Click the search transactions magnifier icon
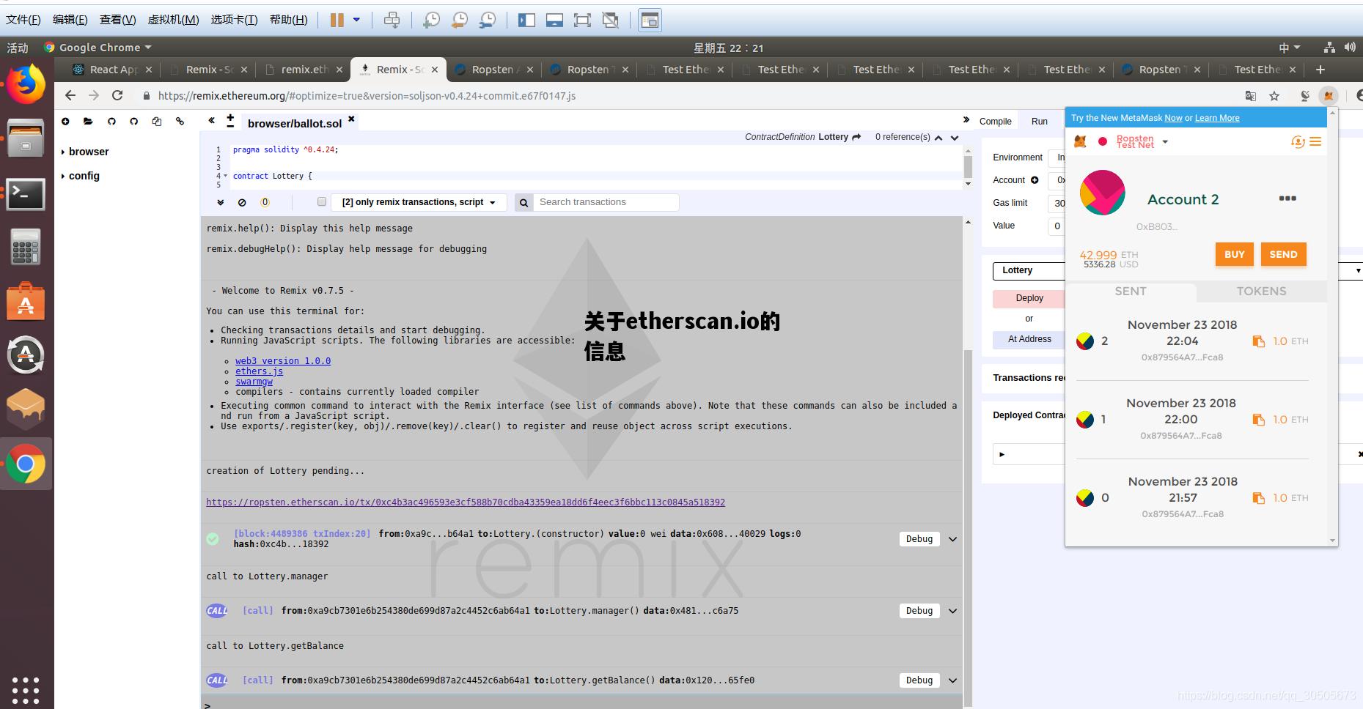1363x709 pixels. [x=523, y=203]
